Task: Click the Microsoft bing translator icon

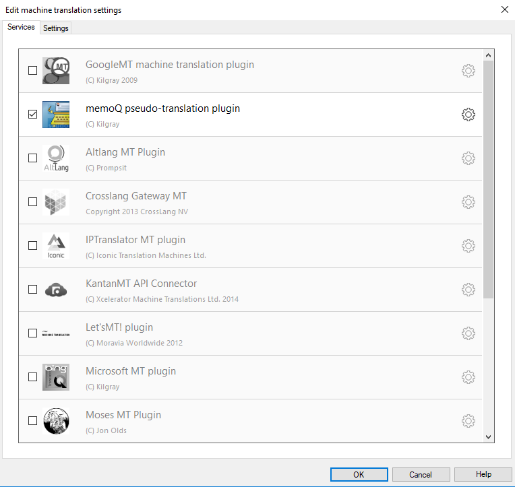Action: click(x=56, y=377)
